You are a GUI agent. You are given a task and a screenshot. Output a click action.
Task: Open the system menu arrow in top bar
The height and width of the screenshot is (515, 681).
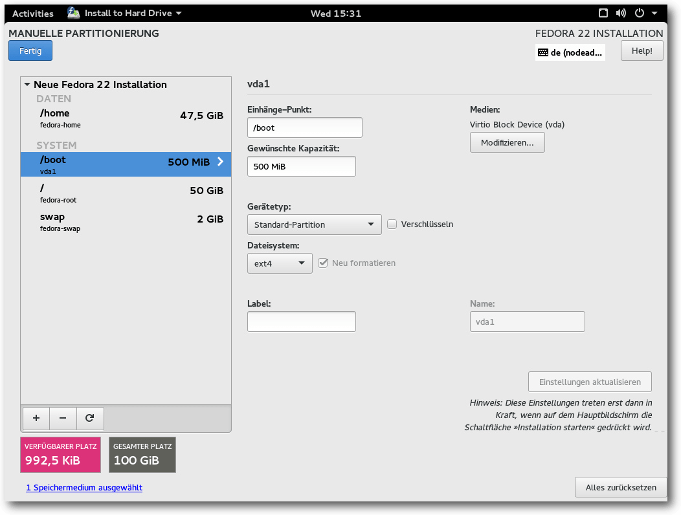pyautogui.click(x=654, y=13)
